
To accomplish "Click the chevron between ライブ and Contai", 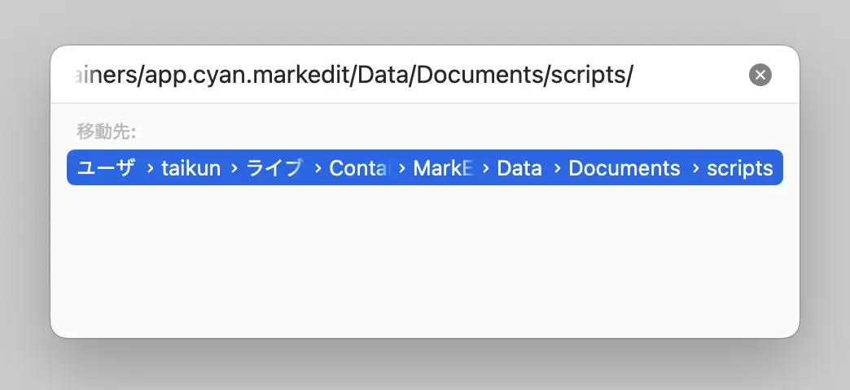I will click(x=318, y=168).
